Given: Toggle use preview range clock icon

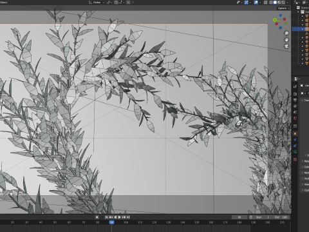Looking at the screenshot, I should pos(250,217).
